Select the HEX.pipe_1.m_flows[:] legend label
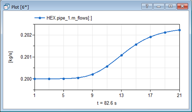This screenshot has height=112, width=192. tap(69, 18)
